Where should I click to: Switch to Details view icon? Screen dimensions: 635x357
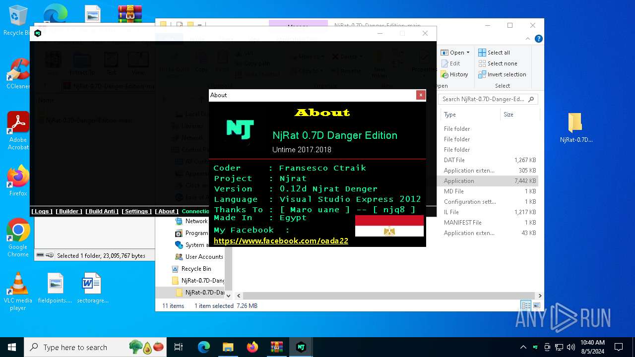(x=525, y=305)
